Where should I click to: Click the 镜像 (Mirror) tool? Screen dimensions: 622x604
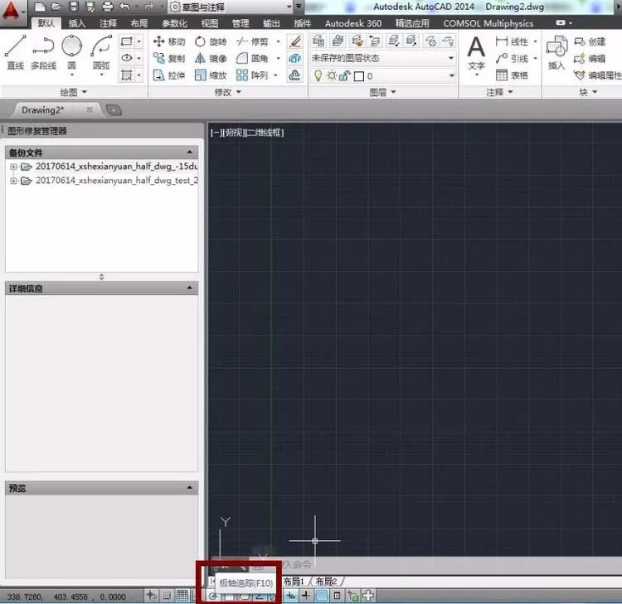(211, 59)
